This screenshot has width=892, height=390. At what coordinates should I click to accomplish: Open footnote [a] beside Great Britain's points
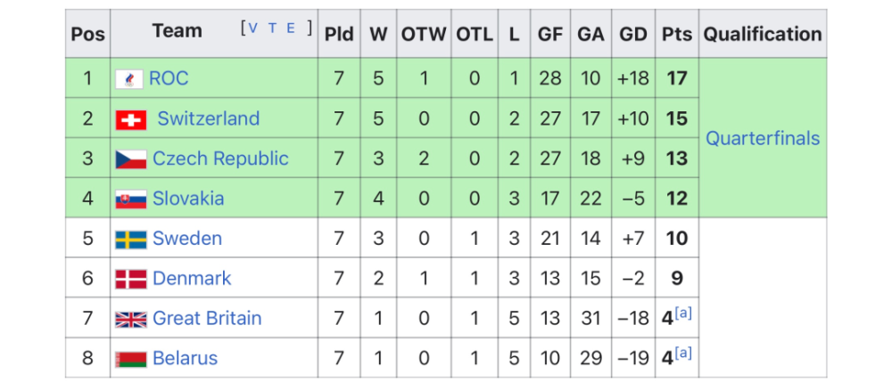pyautogui.click(x=683, y=313)
